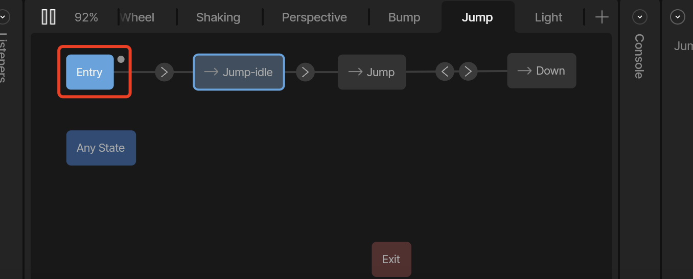The height and width of the screenshot is (279, 693).
Task: Collapse the rightmost panel chevron
Action: click(677, 17)
